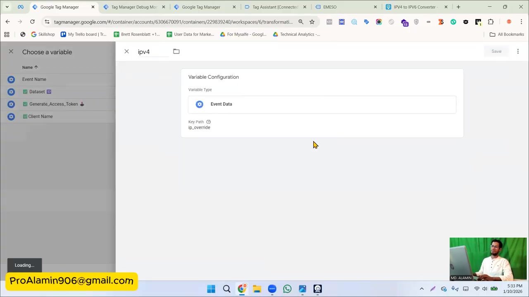This screenshot has width=529, height=297.
Task: Reload the current page
Action: (32, 22)
